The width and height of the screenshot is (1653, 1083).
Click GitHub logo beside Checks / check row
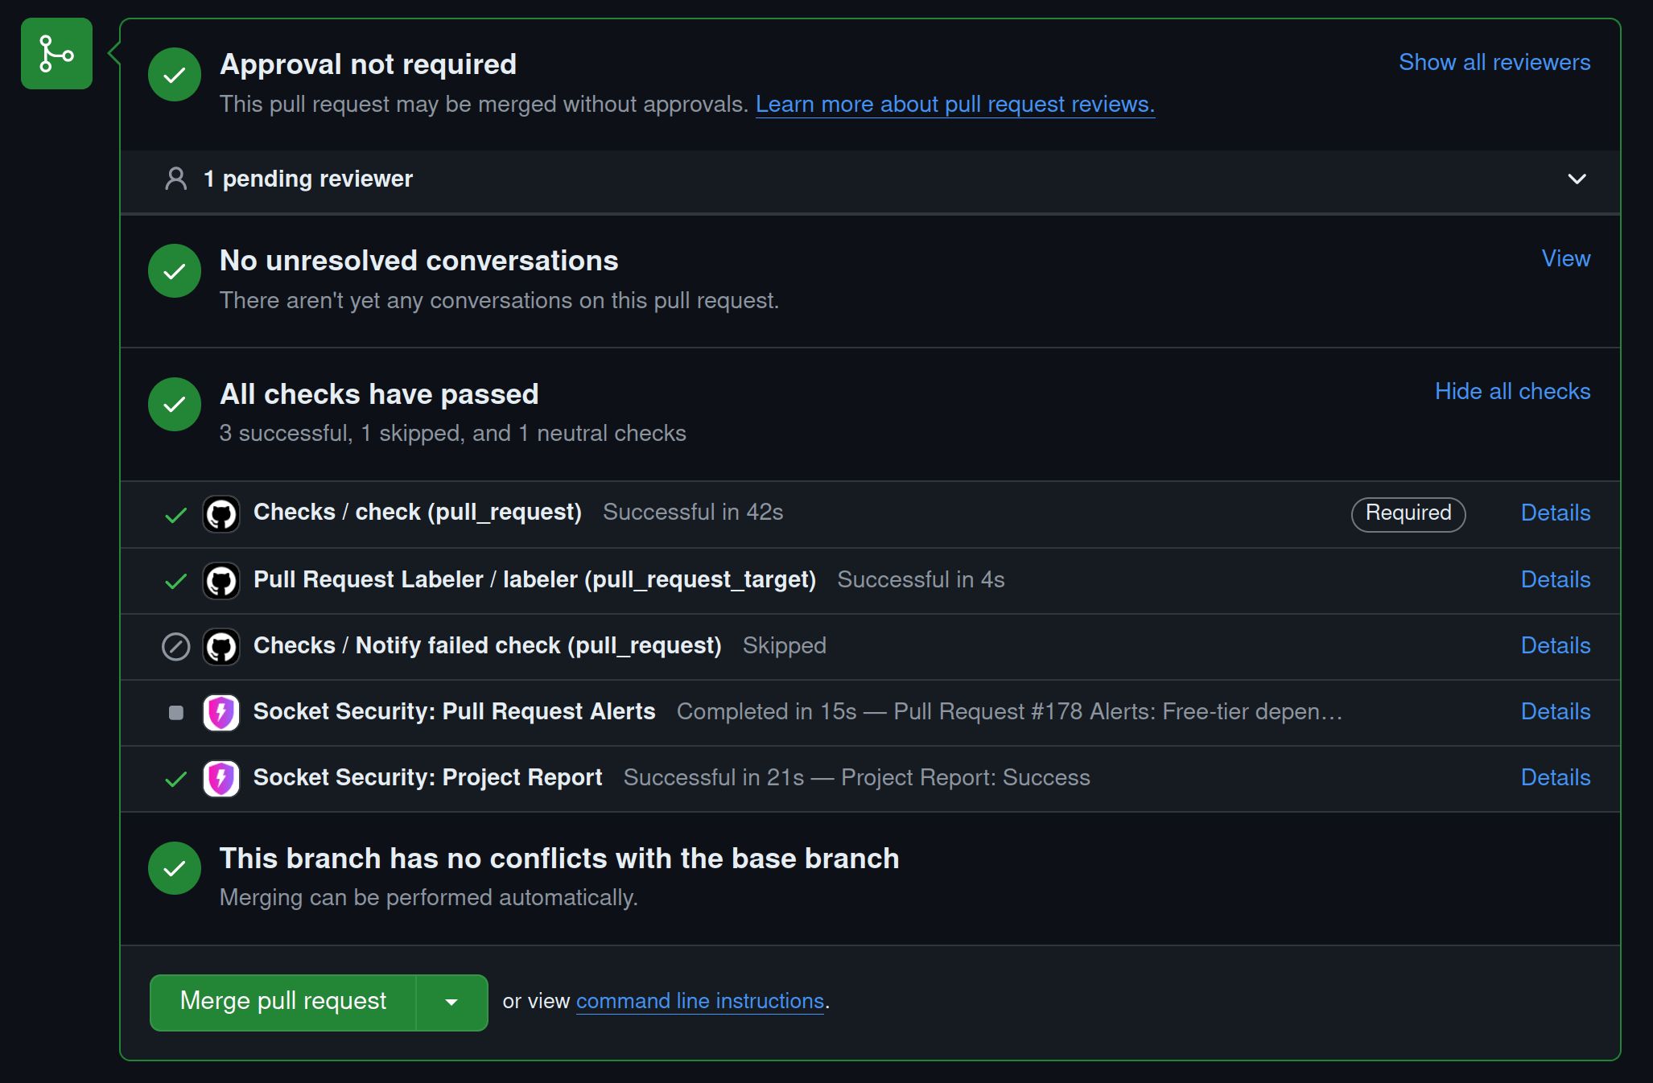click(x=221, y=514)
